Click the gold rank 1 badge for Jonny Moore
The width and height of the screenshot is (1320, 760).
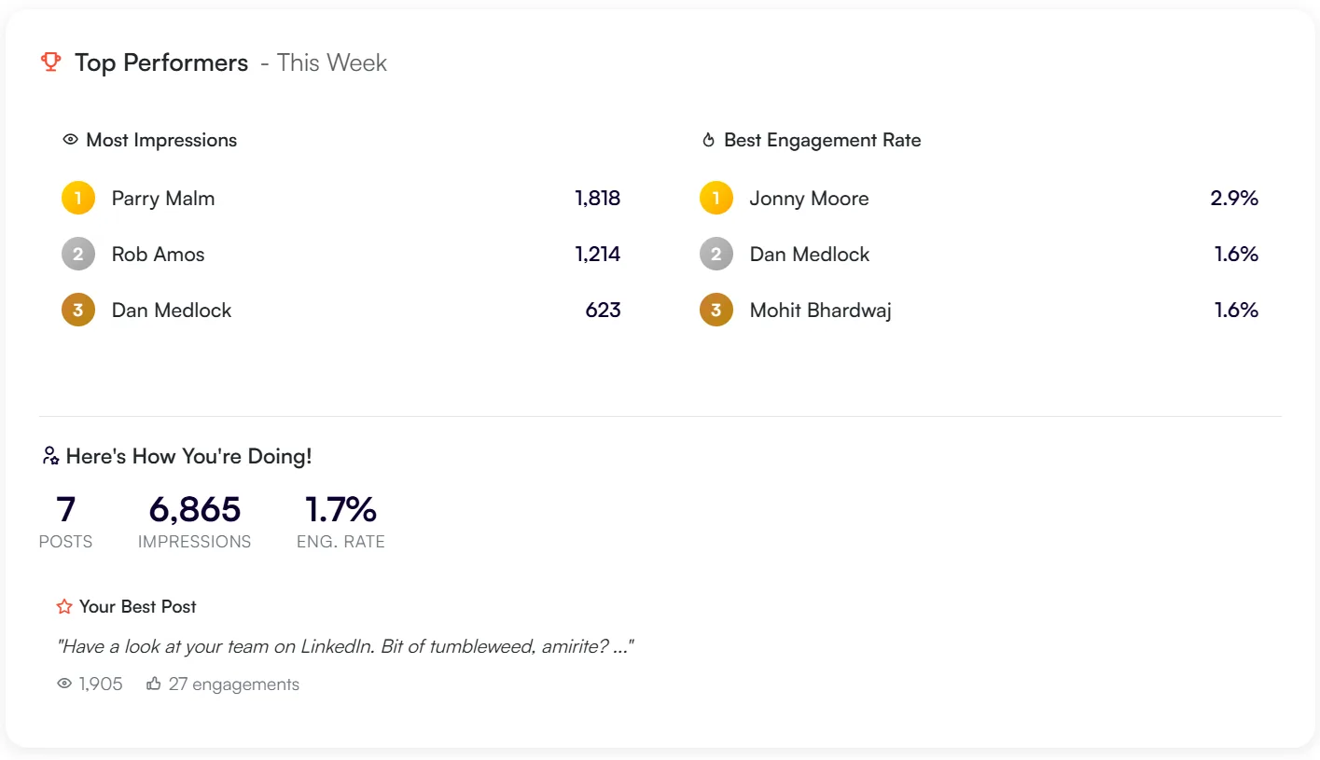(x=716, y=199)
